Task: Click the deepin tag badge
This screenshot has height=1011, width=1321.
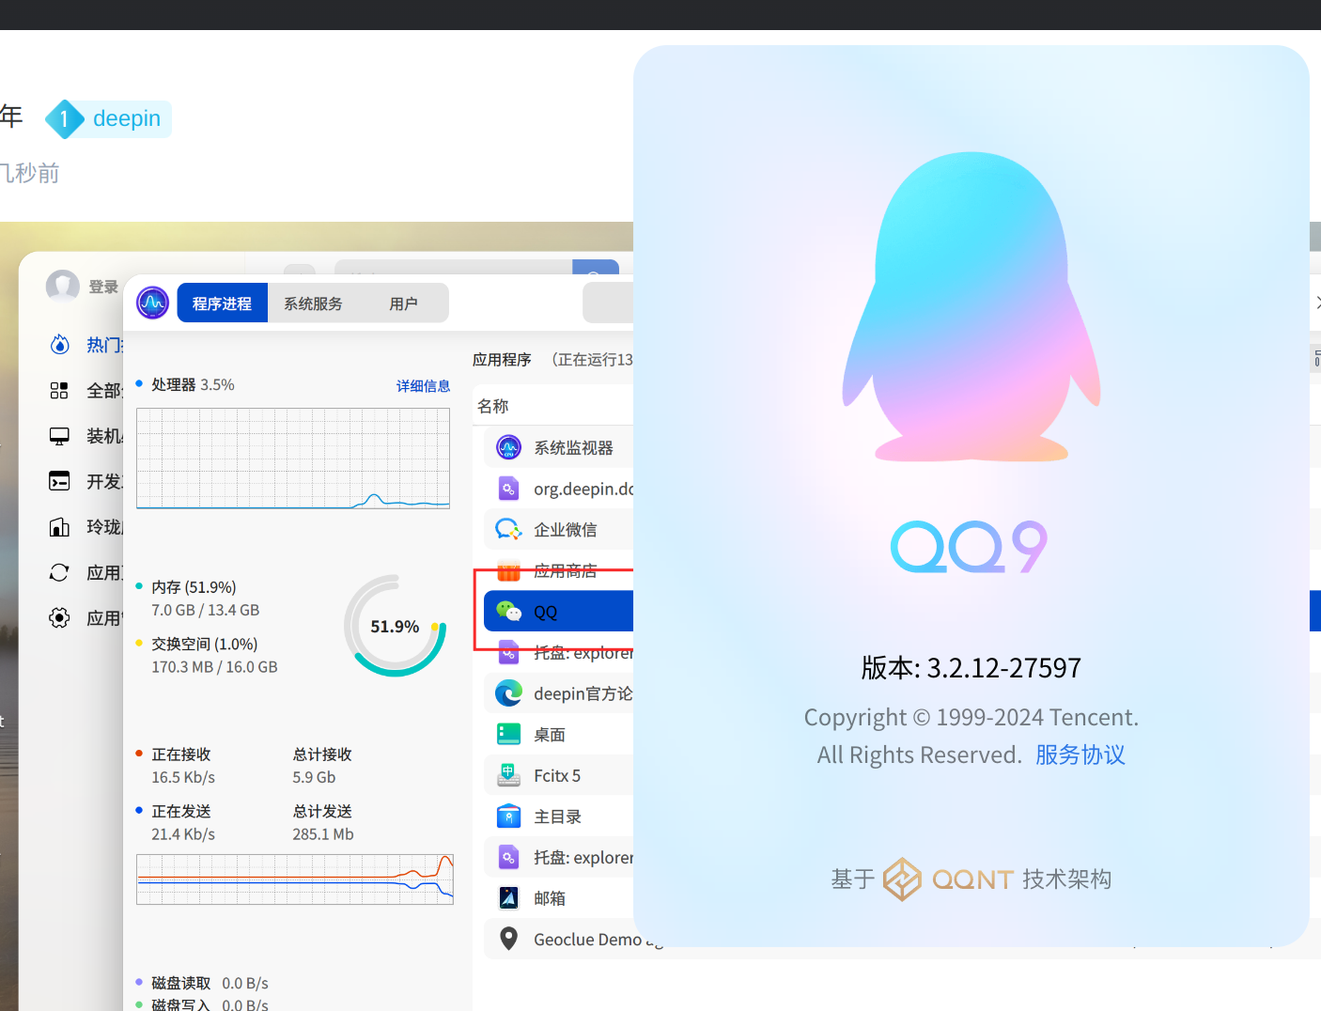Action: pyautogui.click(x=108, y=119)
